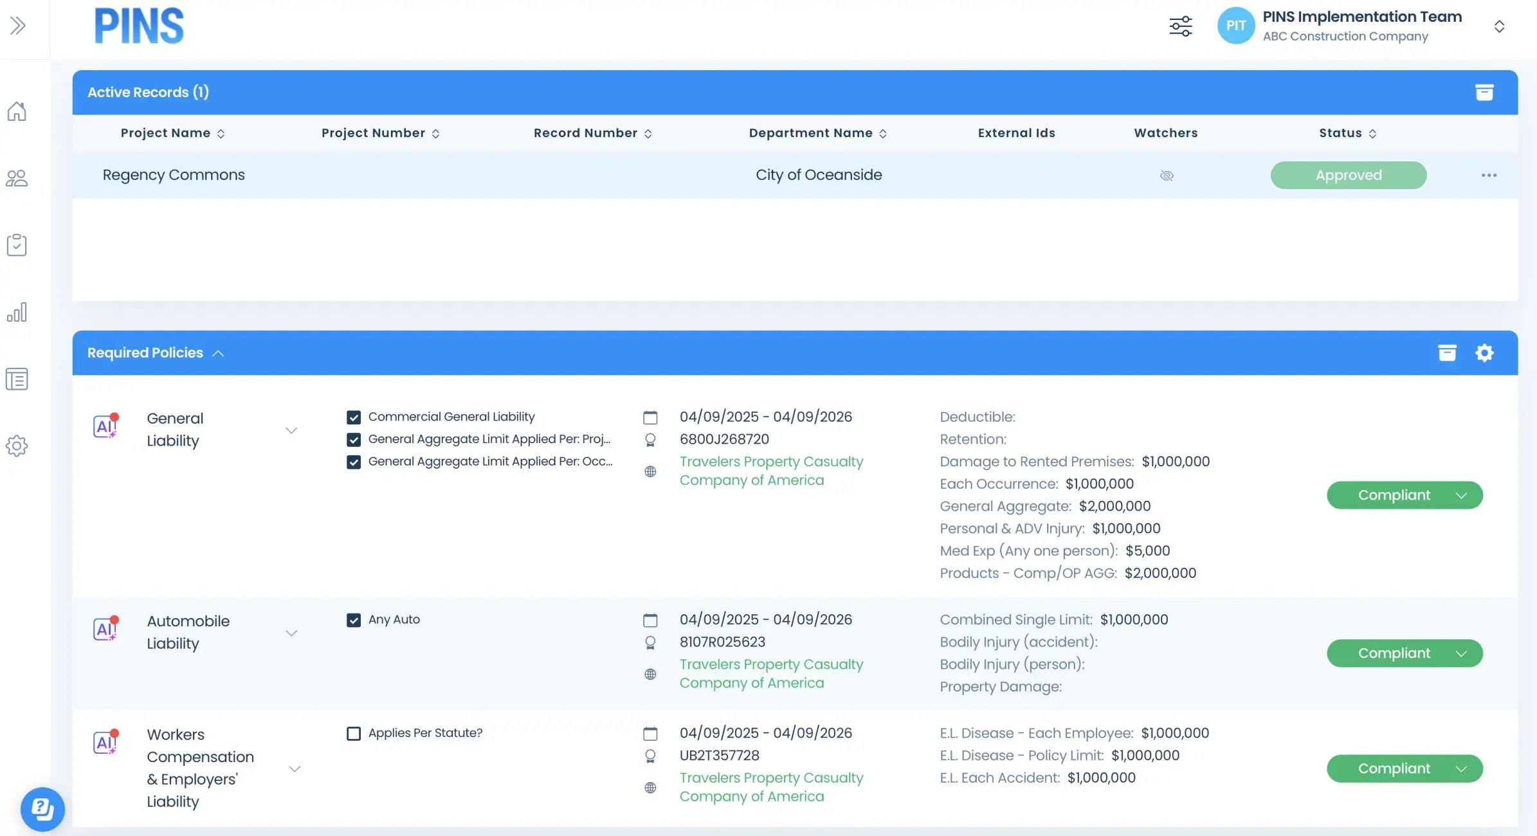Check the Applies Per Statute checkbox
Screen dimensions: 1537x836
point(354,733)
